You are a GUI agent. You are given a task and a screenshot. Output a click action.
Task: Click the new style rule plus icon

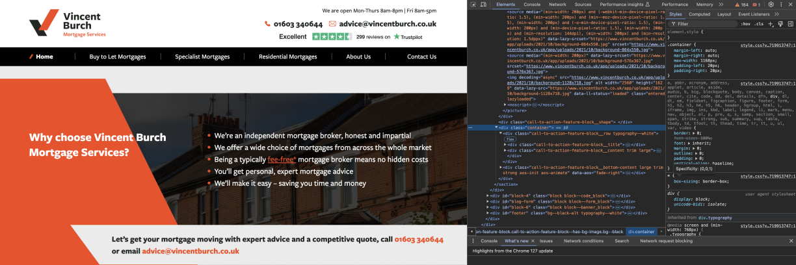(x=771, y=24)
